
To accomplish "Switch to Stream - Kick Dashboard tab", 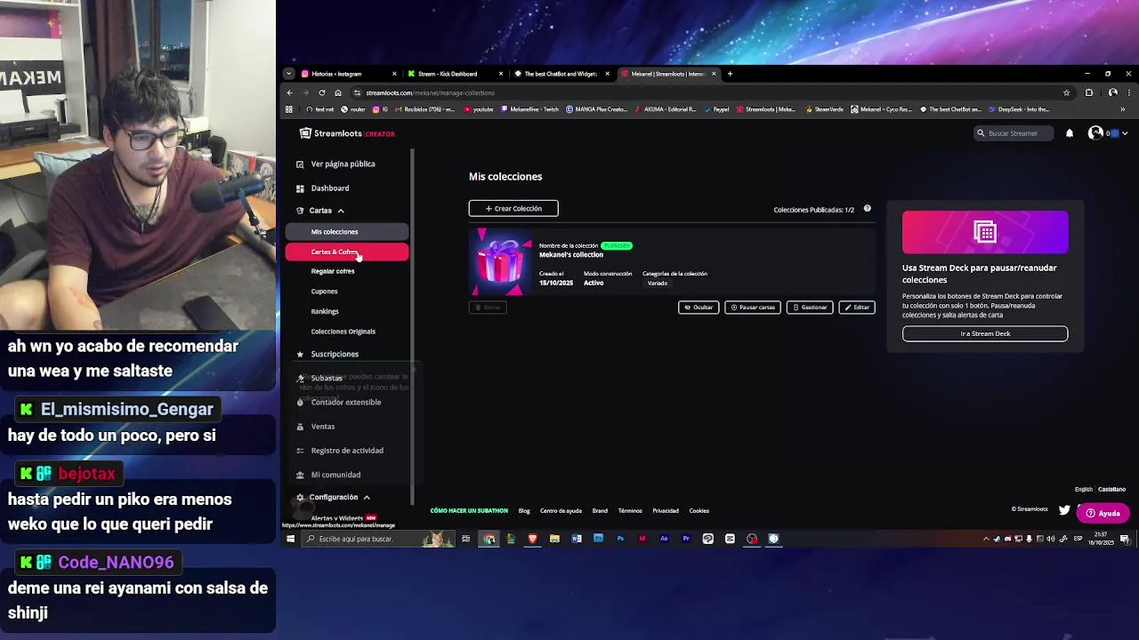I will (x=455, y=74).
